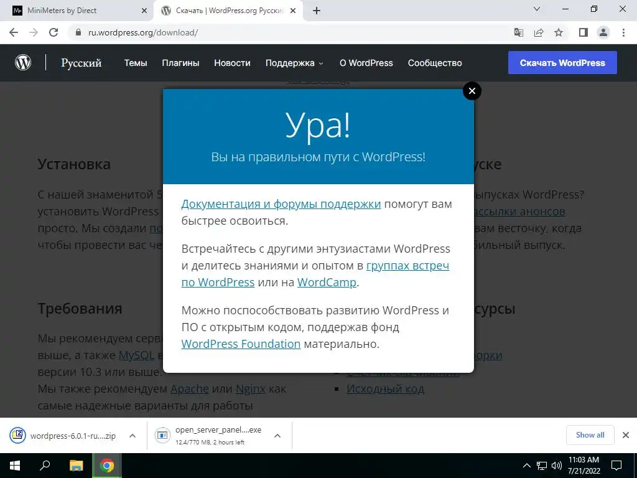Click the share page icon in the address bar

pos(539,32)
